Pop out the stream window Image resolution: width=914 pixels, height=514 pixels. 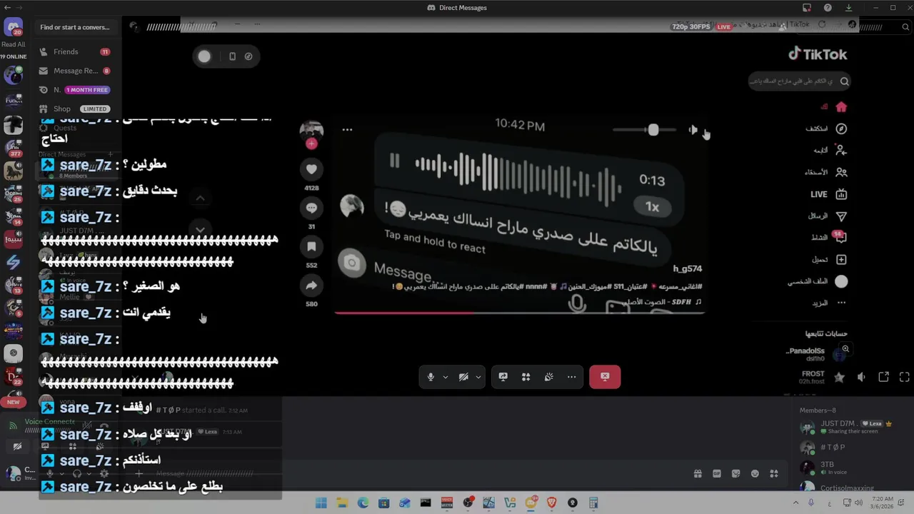[883, 377]
